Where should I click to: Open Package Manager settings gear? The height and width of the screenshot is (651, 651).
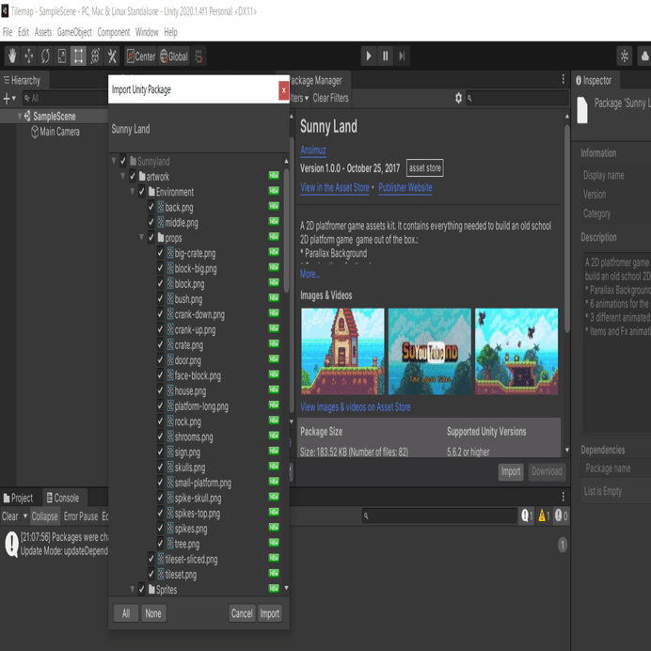pyautogui.click(x=458, y=98)
